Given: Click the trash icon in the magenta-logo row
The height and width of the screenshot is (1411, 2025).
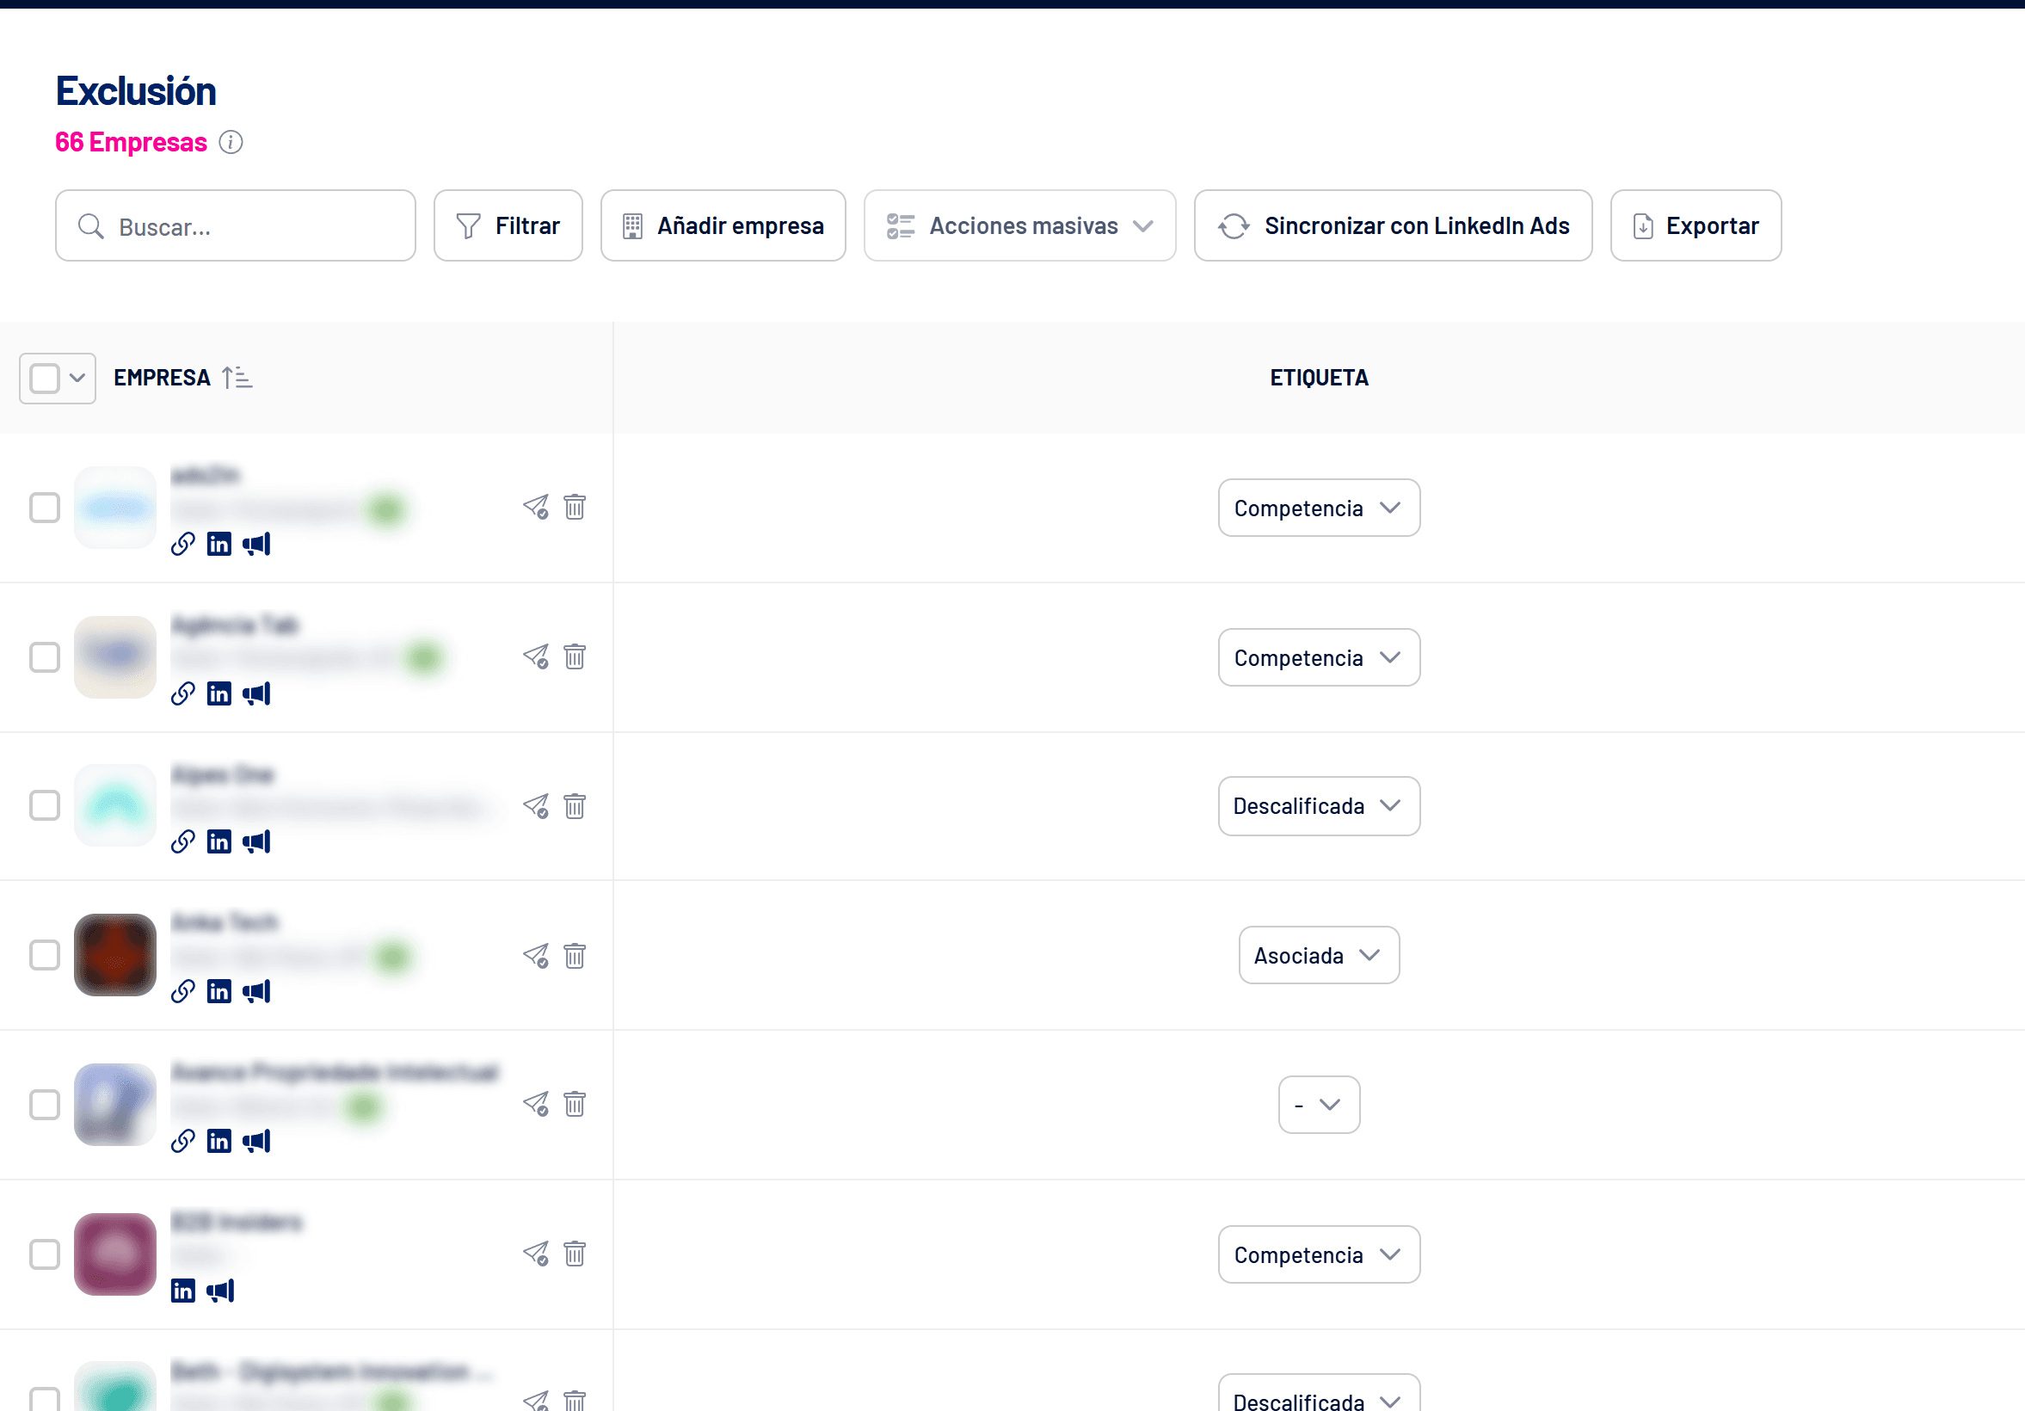Looking at the screenshot, I should (x=575, y=1254).
